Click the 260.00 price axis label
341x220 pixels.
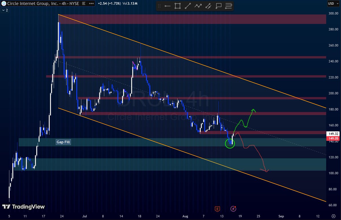tap(333, 45)
